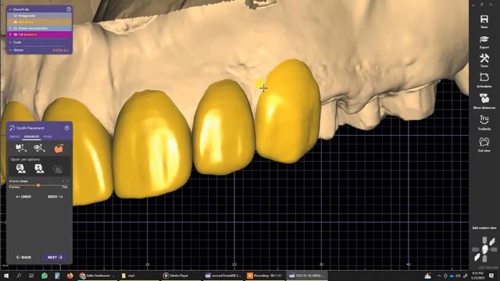Expand the Full anatomic group arrow
Viewport: 500px width, 281px height.
pos(10,34)
